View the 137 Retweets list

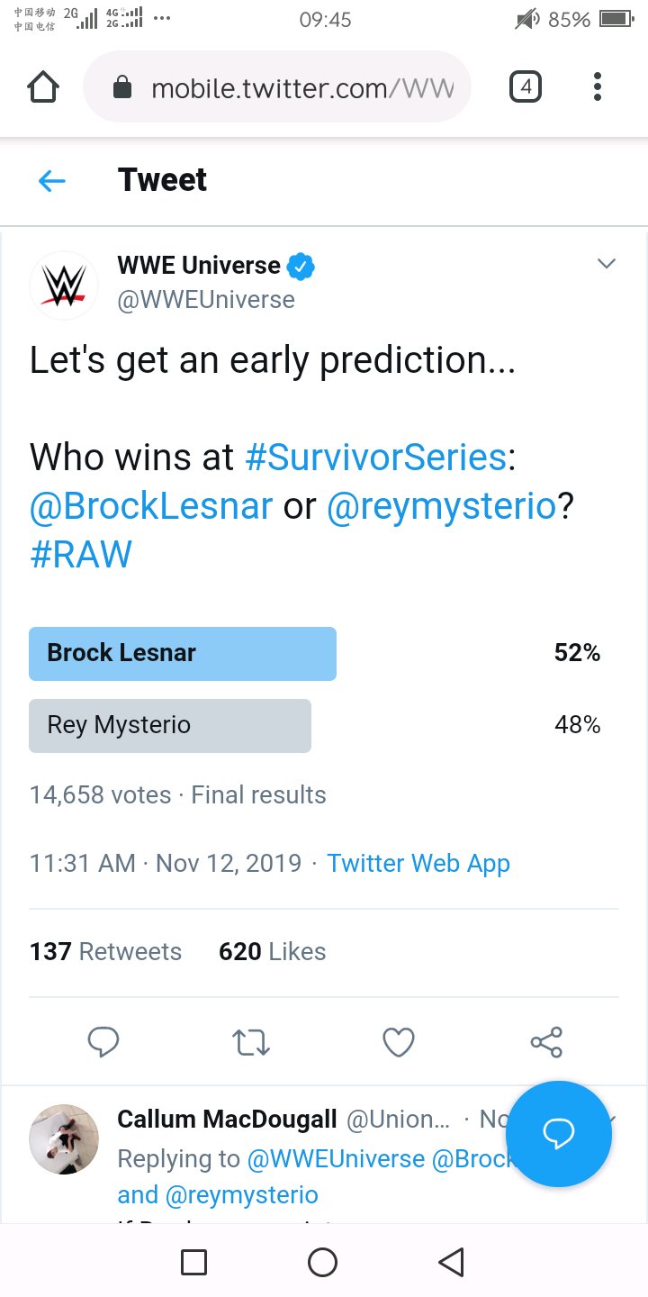coord(105,952)
